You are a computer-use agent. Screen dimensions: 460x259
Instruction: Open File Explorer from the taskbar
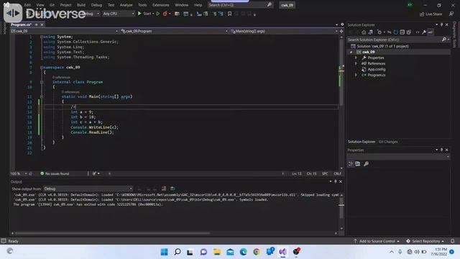217,252
